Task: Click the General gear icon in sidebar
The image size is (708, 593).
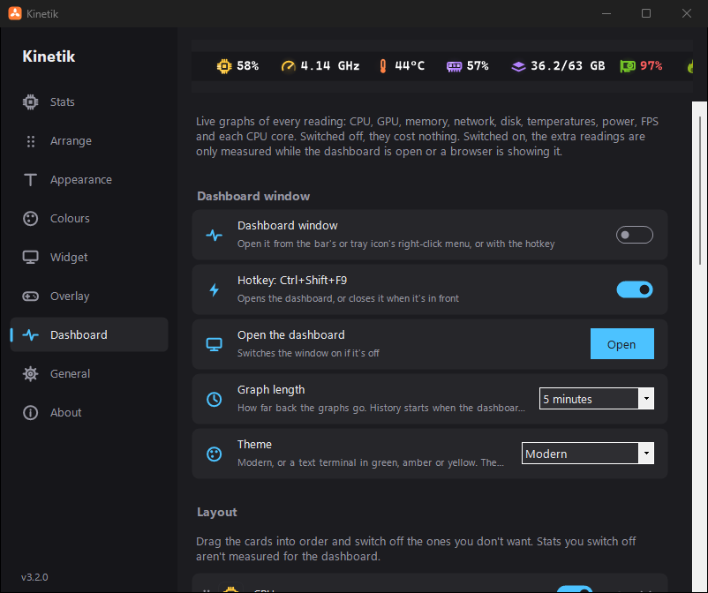Action: [30, 373]
